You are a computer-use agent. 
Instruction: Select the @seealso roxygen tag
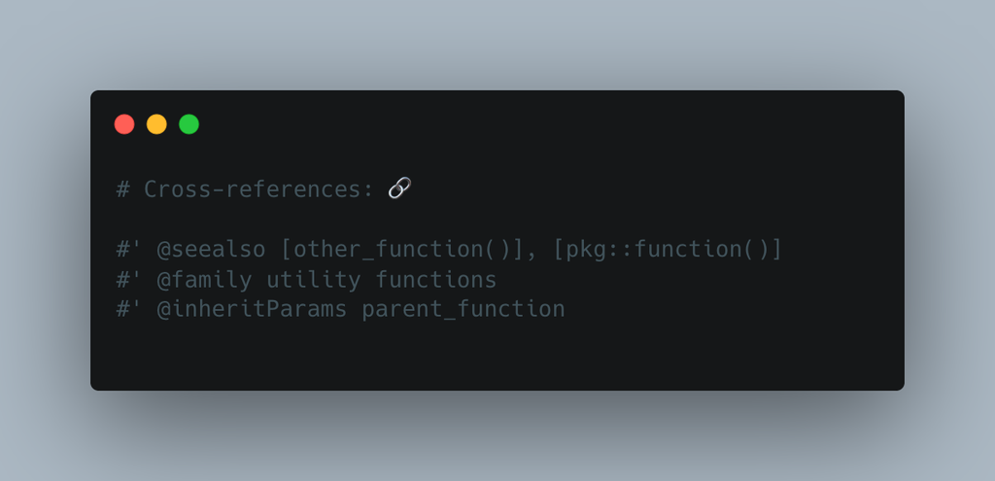pos(212,250)
